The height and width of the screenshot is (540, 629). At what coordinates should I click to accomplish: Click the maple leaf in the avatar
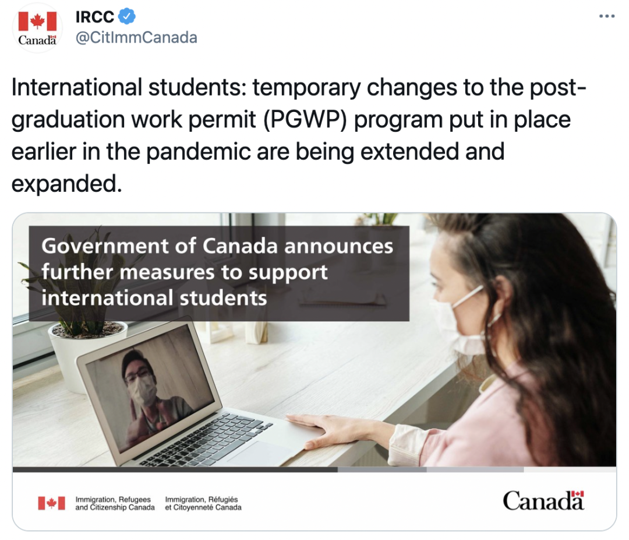pyautogui.click(x=37, y=21)
